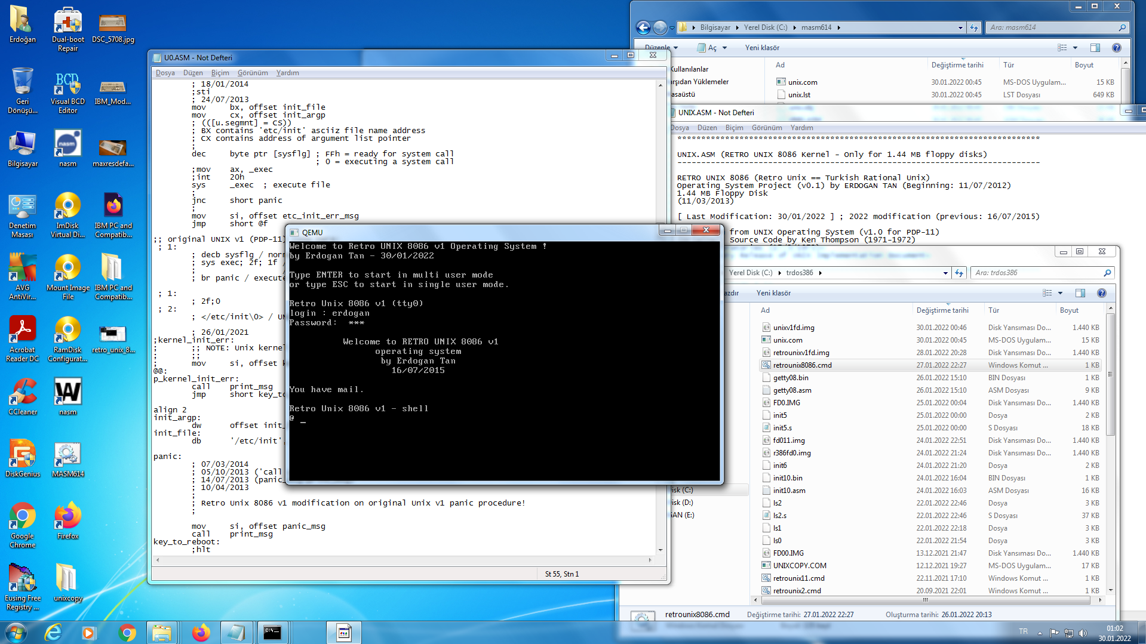The height and width of the screenshot is (644, 1146).
Task: Click the Yerel Disk (C:) breadcrumb in masm614
Action: click(765, 27)
